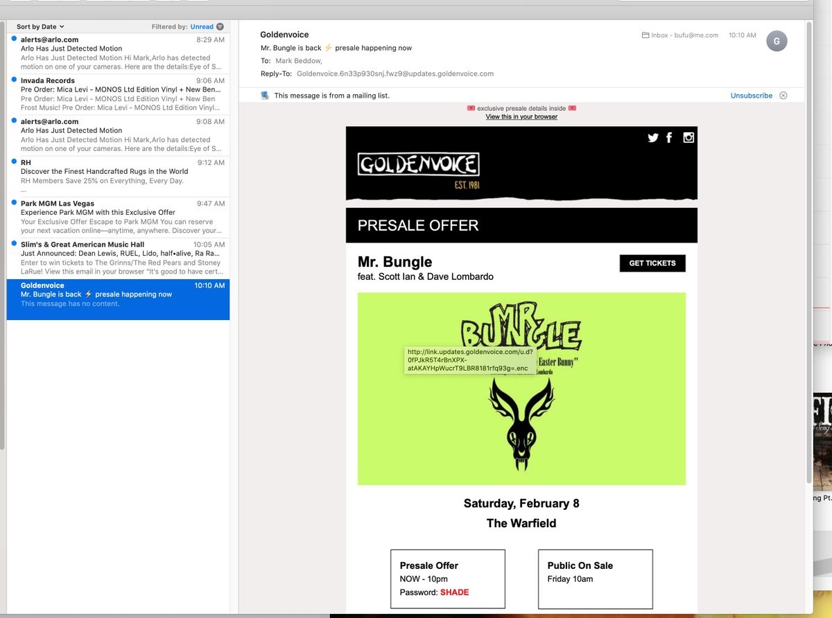
Task: Click the SHADE presale password
Action: tap(455, 592)
